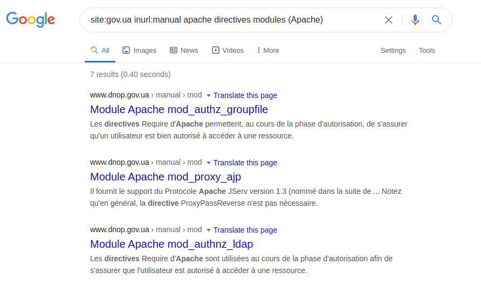Expand dropdown arrow beside mod_authz_groupfile URL
The height and width of the screenshot is (286, 481).
point(209,96)
